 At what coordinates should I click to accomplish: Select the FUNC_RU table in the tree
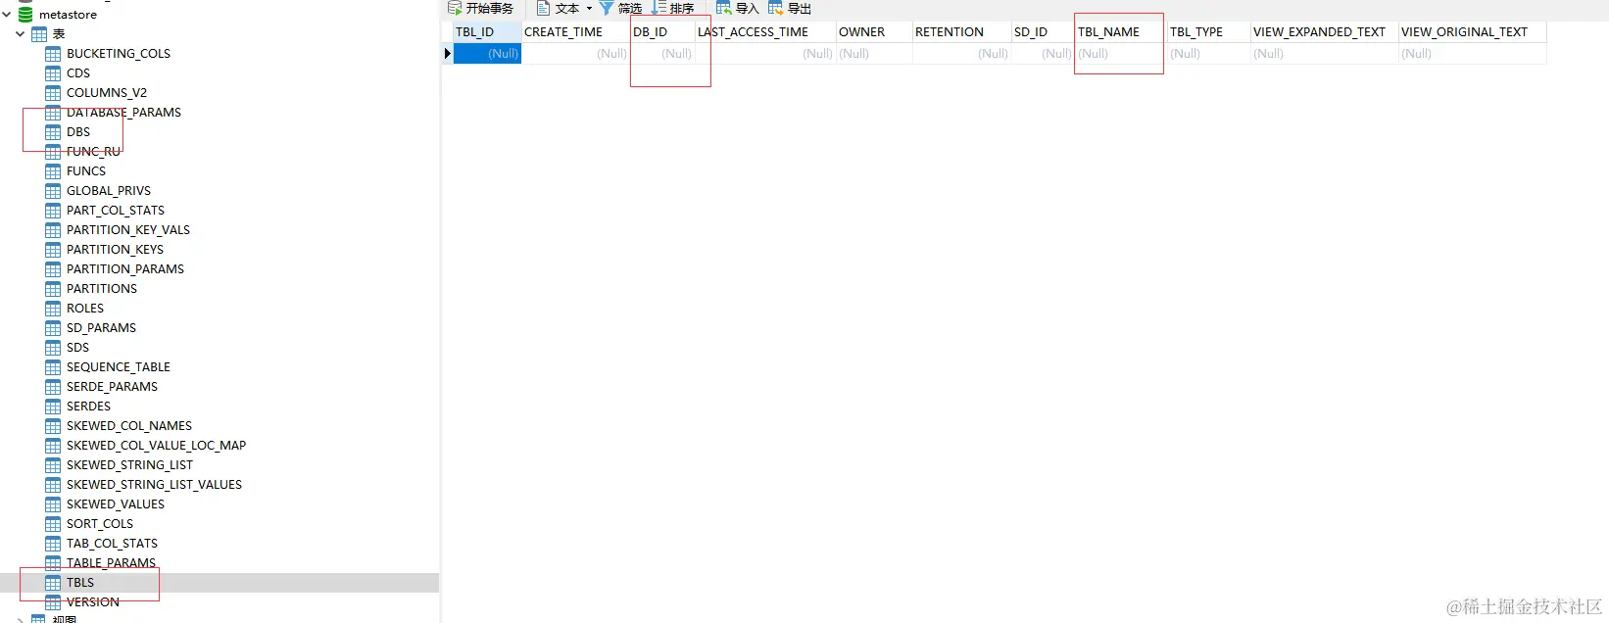tap(93, 152)
